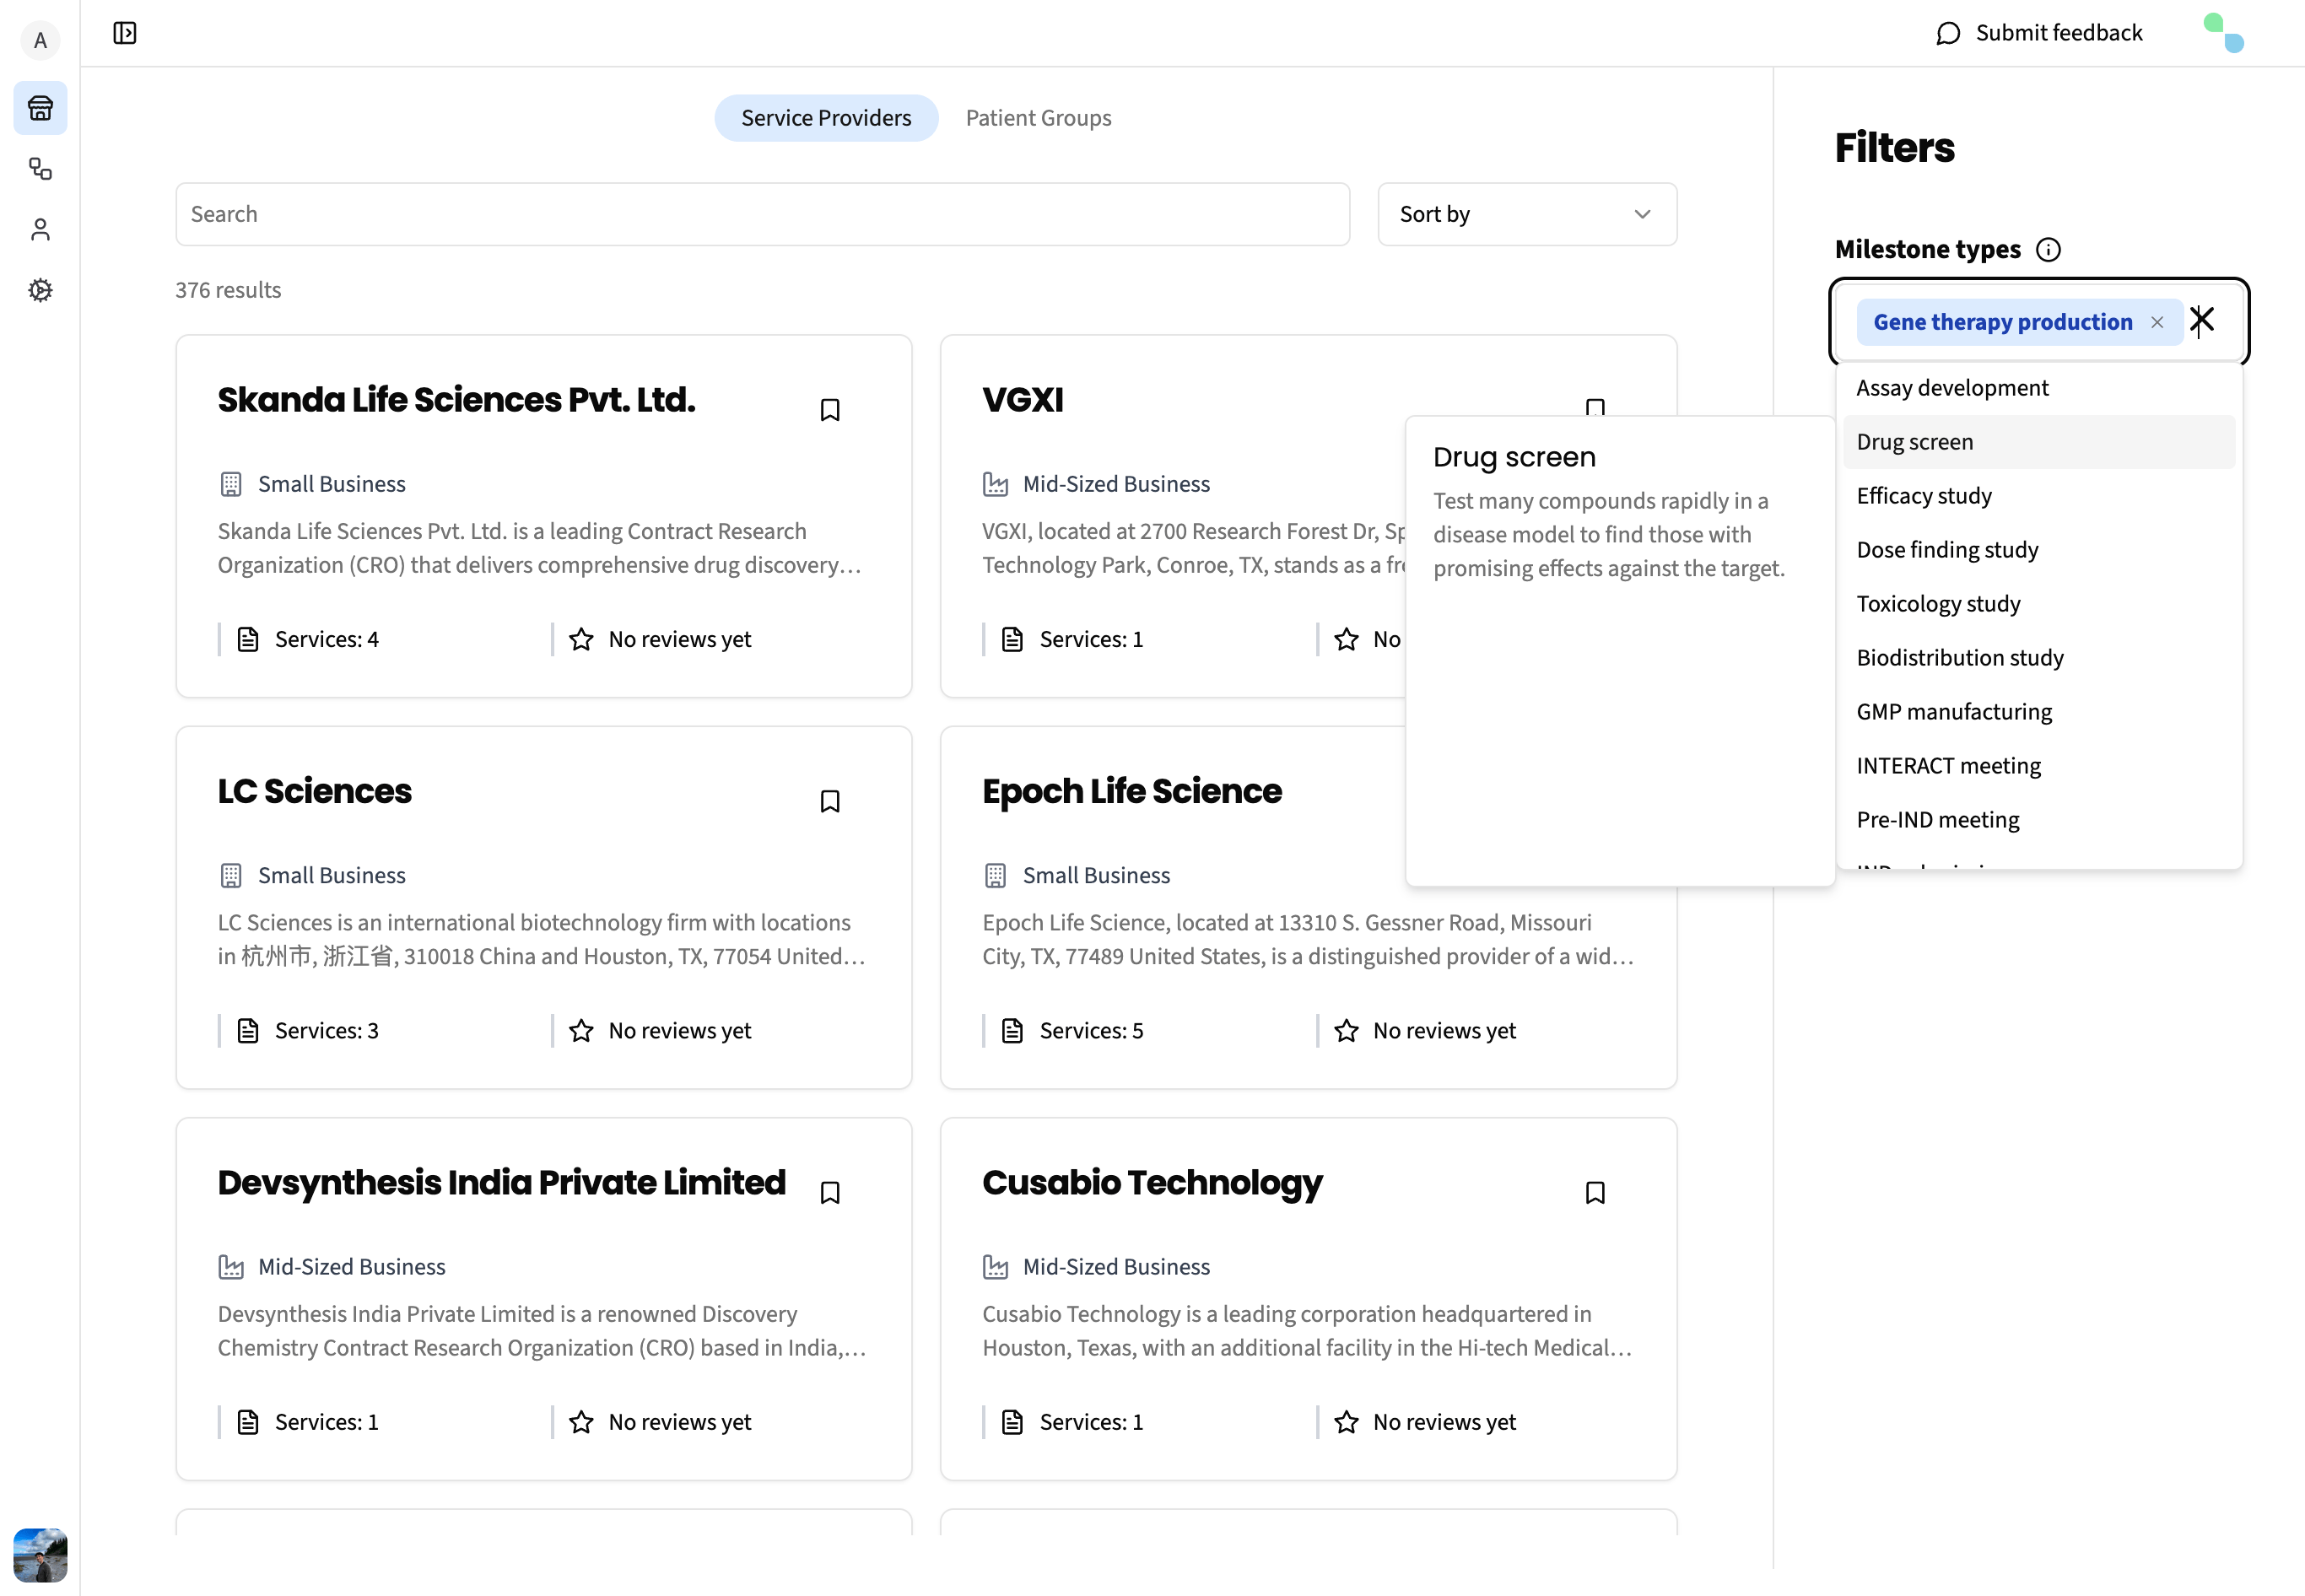Screen dimensions: 2305x1596
Task: Open the settings gear sidebar icon
Action: tap(40, 290)
